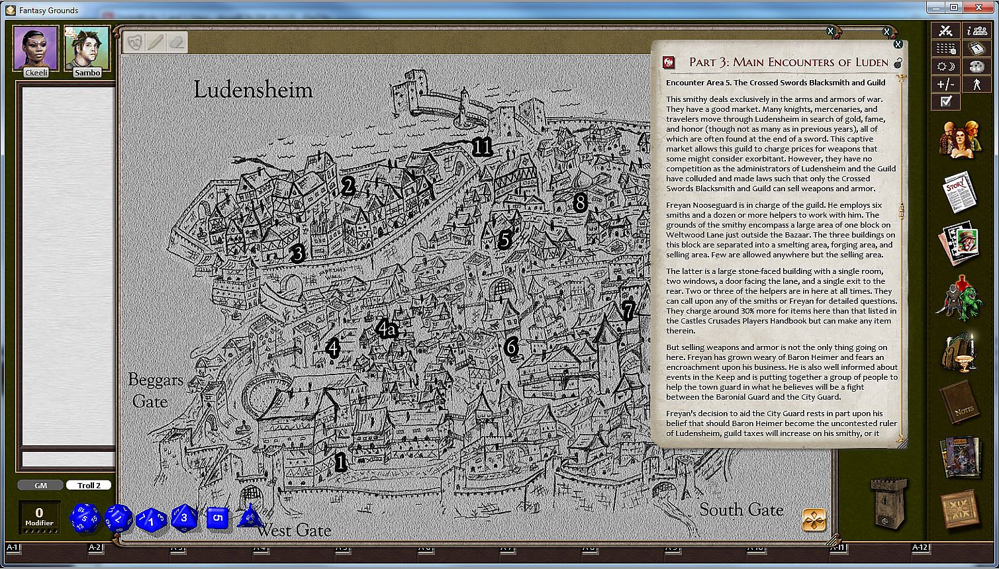The height and width of the screenshot is (569, 999).
Task: Select the Ckeeli character portrait
Action: [x=36, y=48]
